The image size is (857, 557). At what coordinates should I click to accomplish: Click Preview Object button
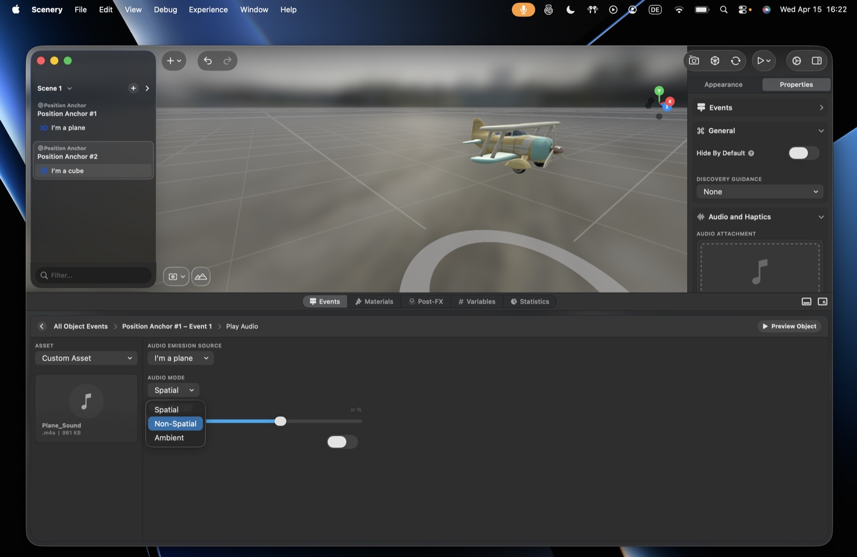(790, 326)
